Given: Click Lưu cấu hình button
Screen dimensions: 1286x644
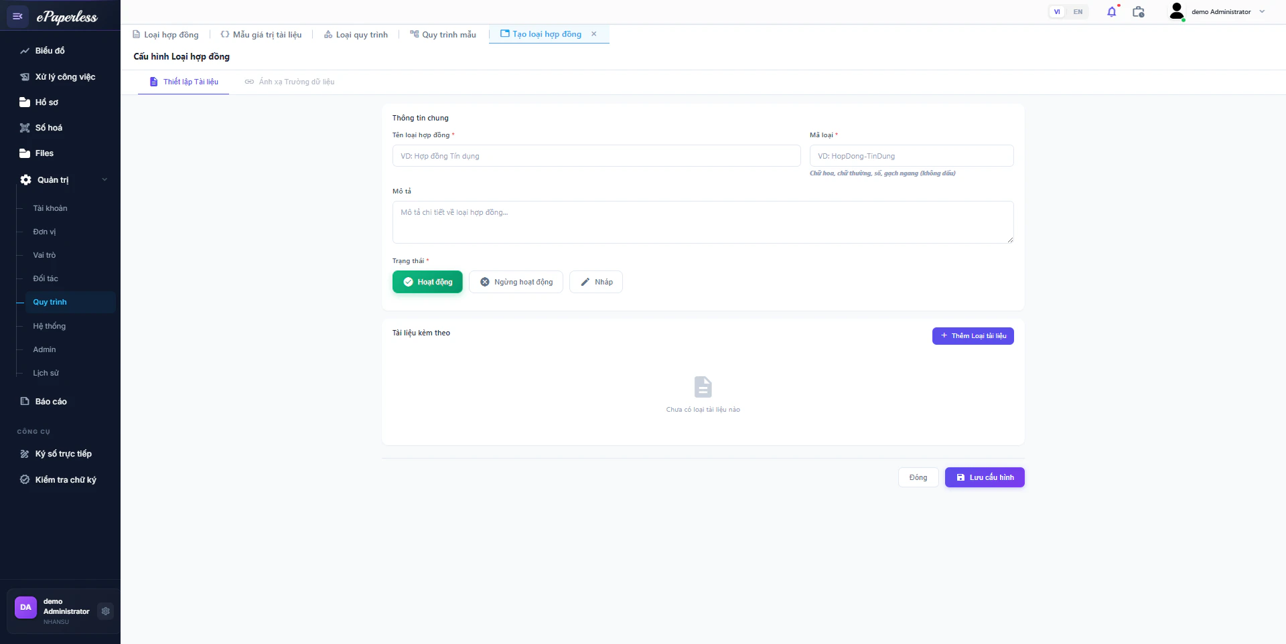Looking at the screenshot, I should coord(985,477).
